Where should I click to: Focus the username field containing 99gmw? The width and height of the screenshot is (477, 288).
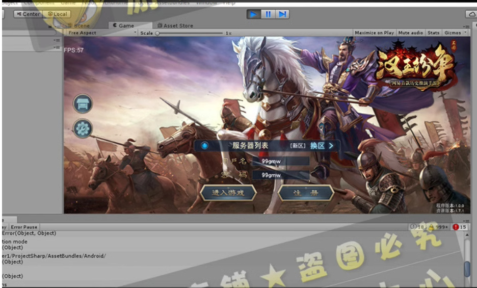tap(281, 162)
